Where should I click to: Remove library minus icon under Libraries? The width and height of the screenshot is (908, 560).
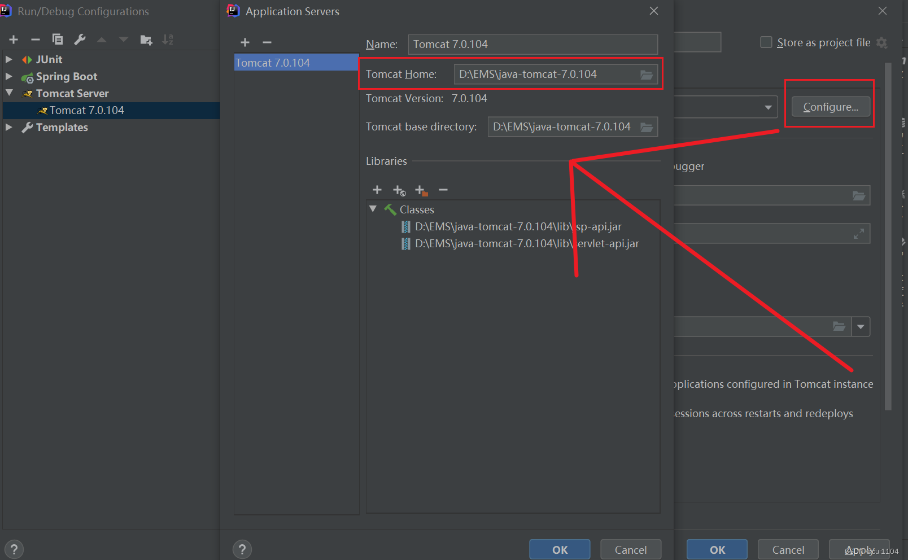(x=443, y=190)
